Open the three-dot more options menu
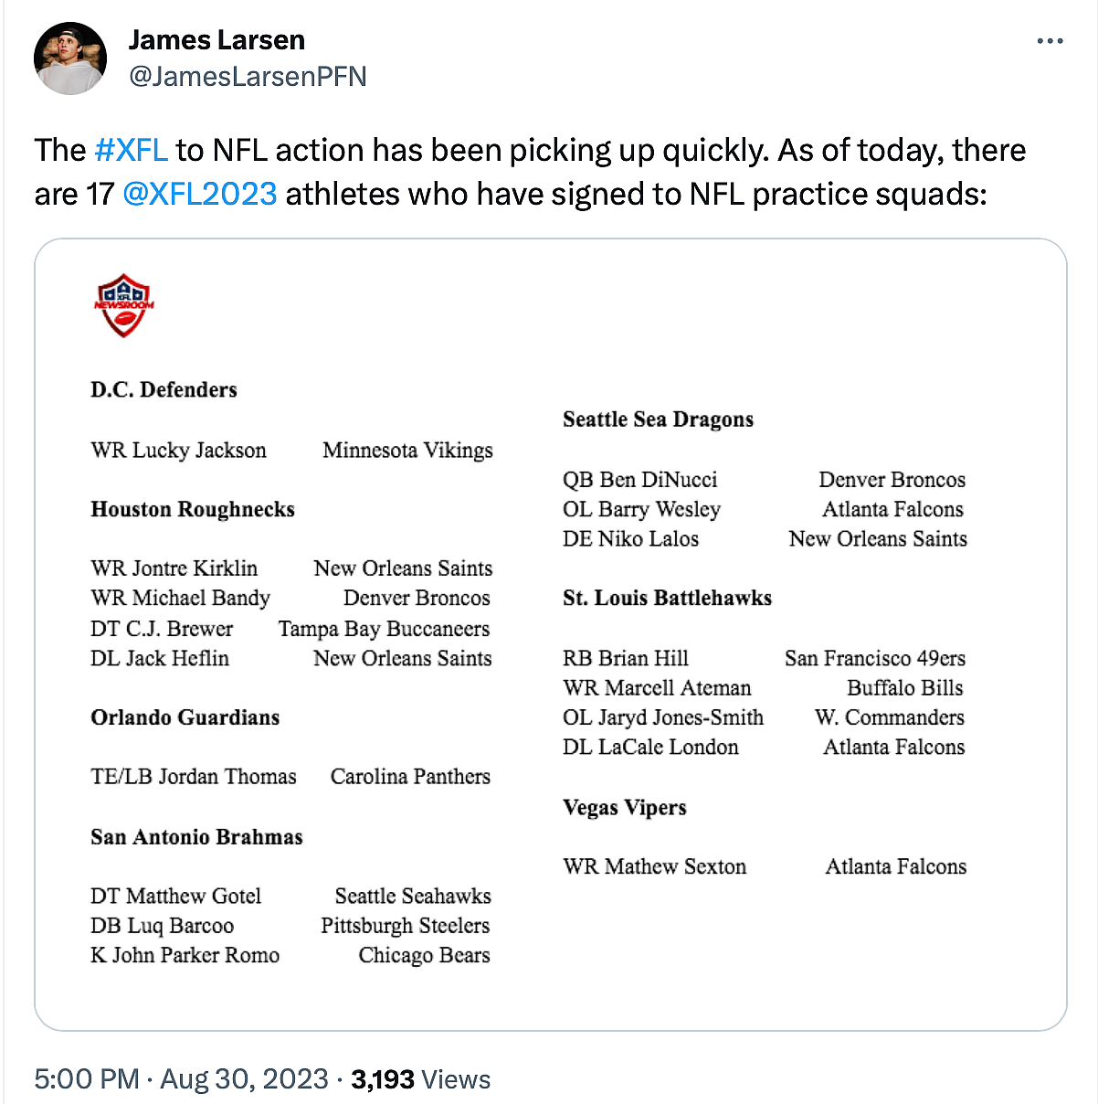The height and width of the screenshot is (1104, 1098). pos(1050,41)
